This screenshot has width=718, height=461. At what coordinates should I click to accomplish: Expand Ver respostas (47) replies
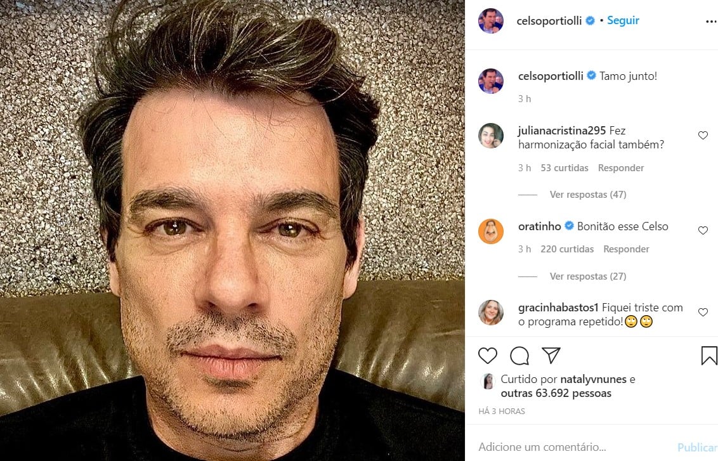click(588, 195)
